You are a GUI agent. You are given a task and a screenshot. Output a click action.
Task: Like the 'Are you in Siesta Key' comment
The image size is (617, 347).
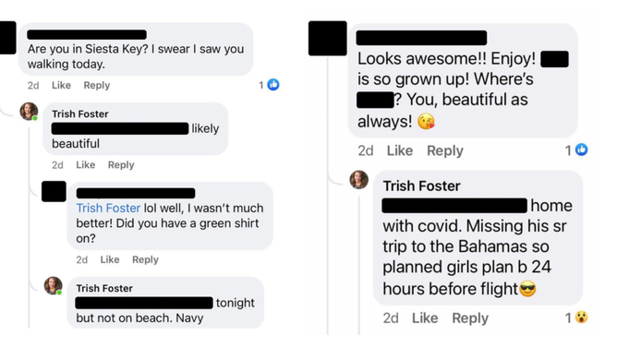(x=61, y=85)
